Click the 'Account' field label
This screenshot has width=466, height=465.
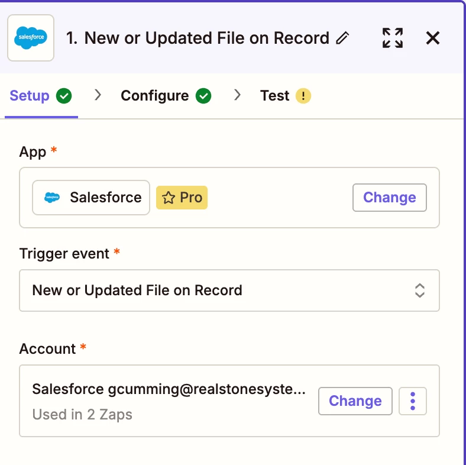click(x=47, y=348)
